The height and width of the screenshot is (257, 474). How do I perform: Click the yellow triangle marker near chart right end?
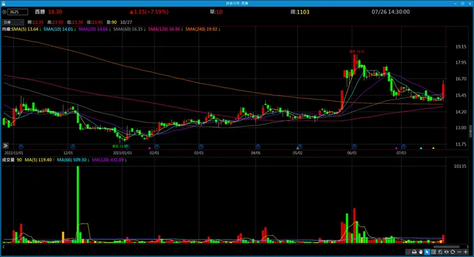click(x=433, y=148)
